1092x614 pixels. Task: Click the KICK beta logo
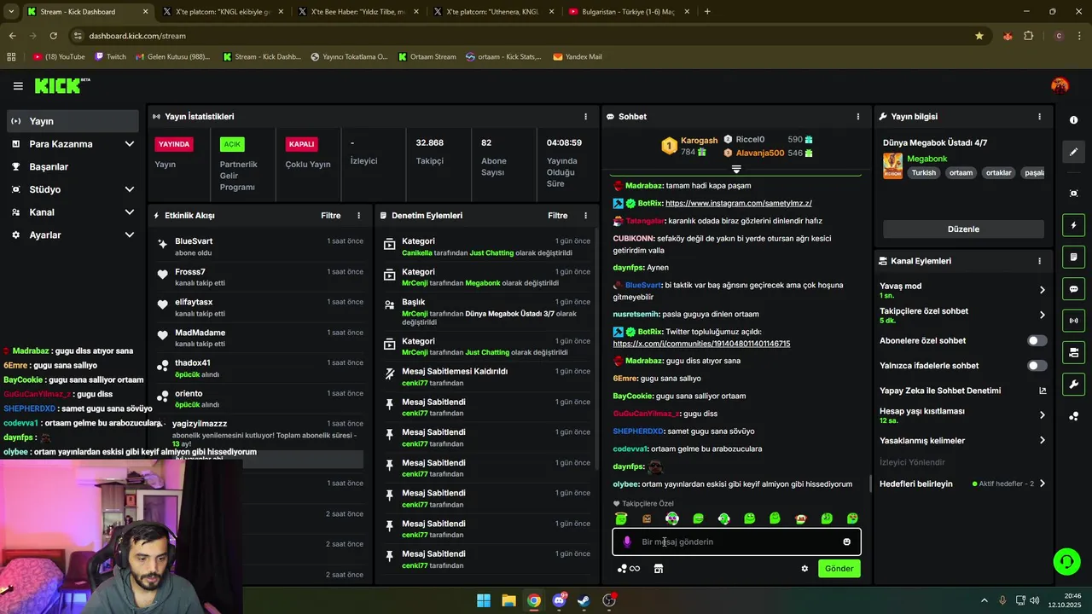(x=62, y=85)
